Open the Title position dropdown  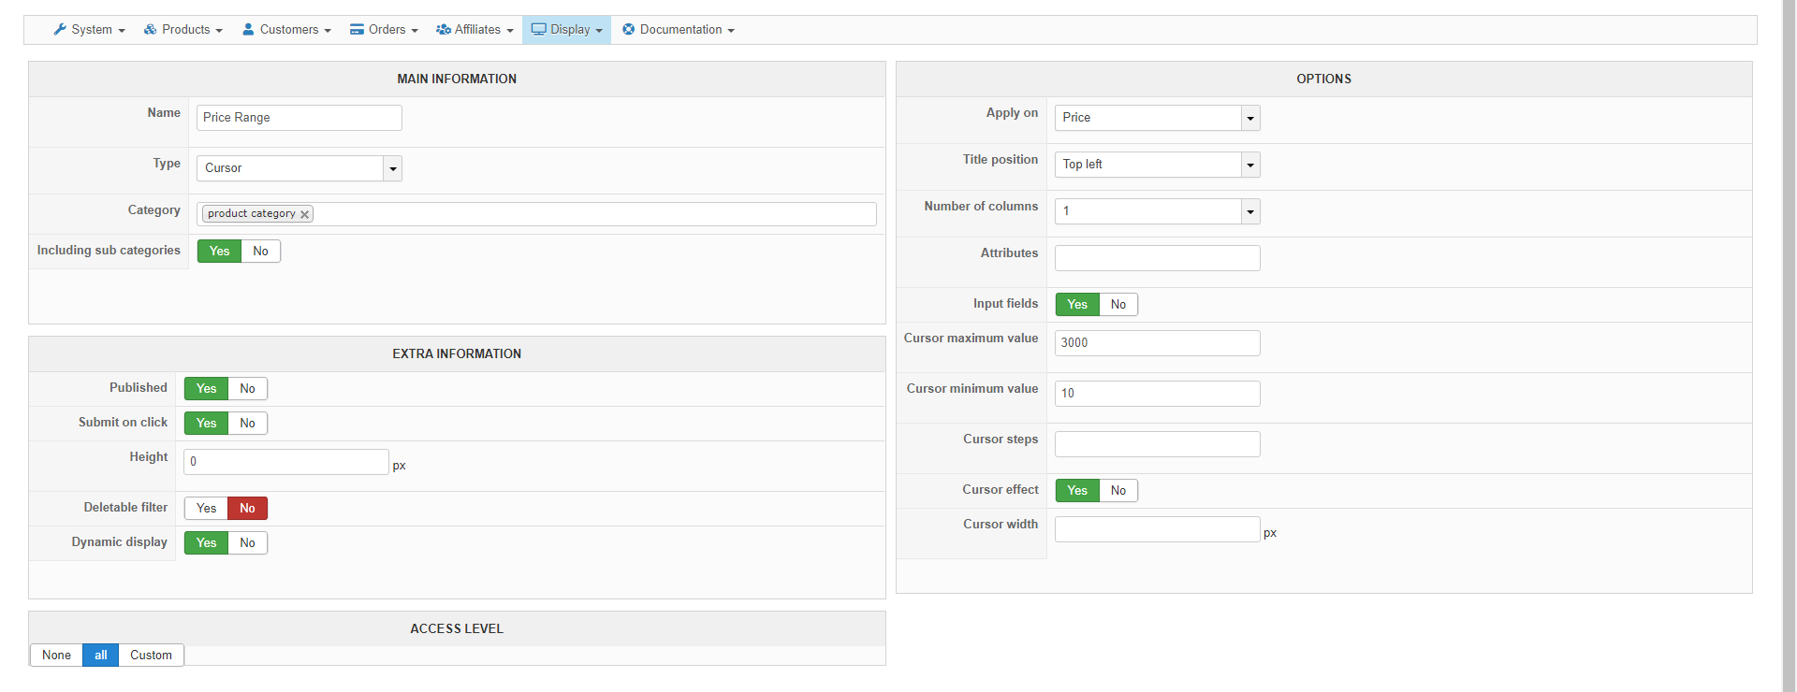point(1249,165)
